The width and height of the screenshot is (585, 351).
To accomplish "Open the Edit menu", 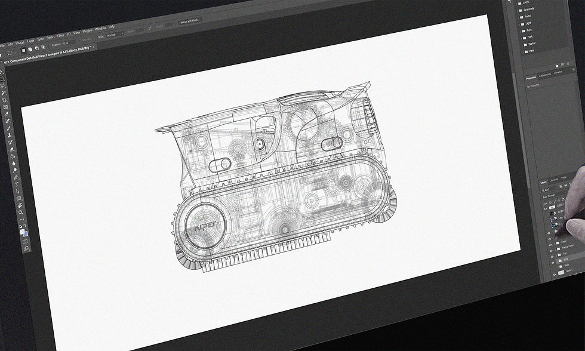I will [x=10, y=44].
